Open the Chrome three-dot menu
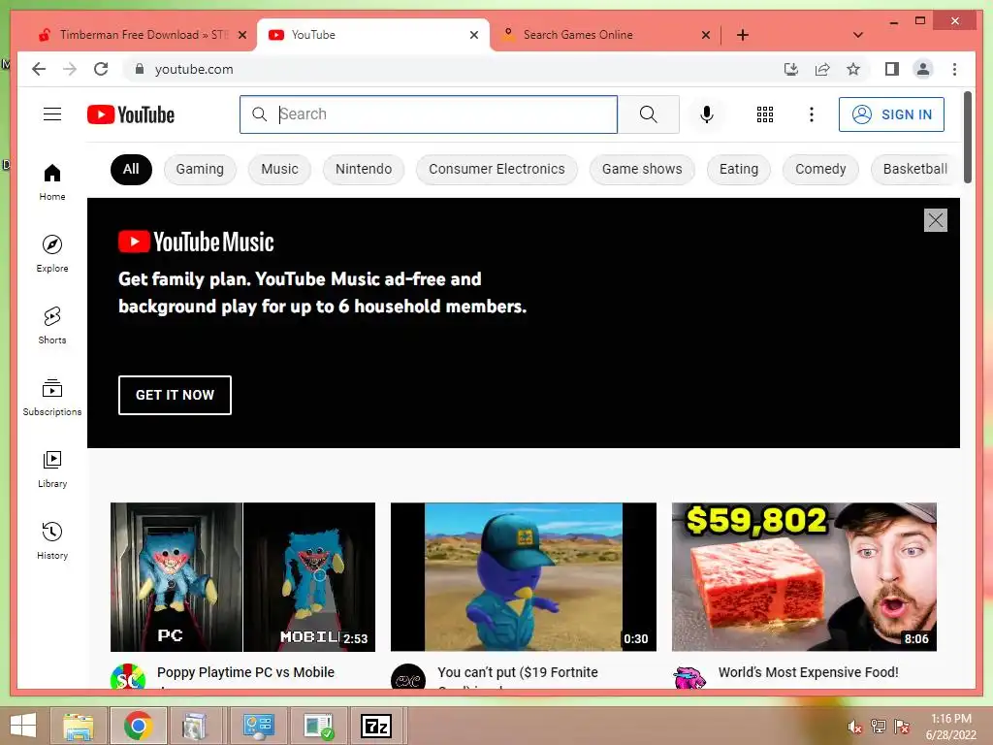This screenshot has height=745, width=993. tap(954, 69)
